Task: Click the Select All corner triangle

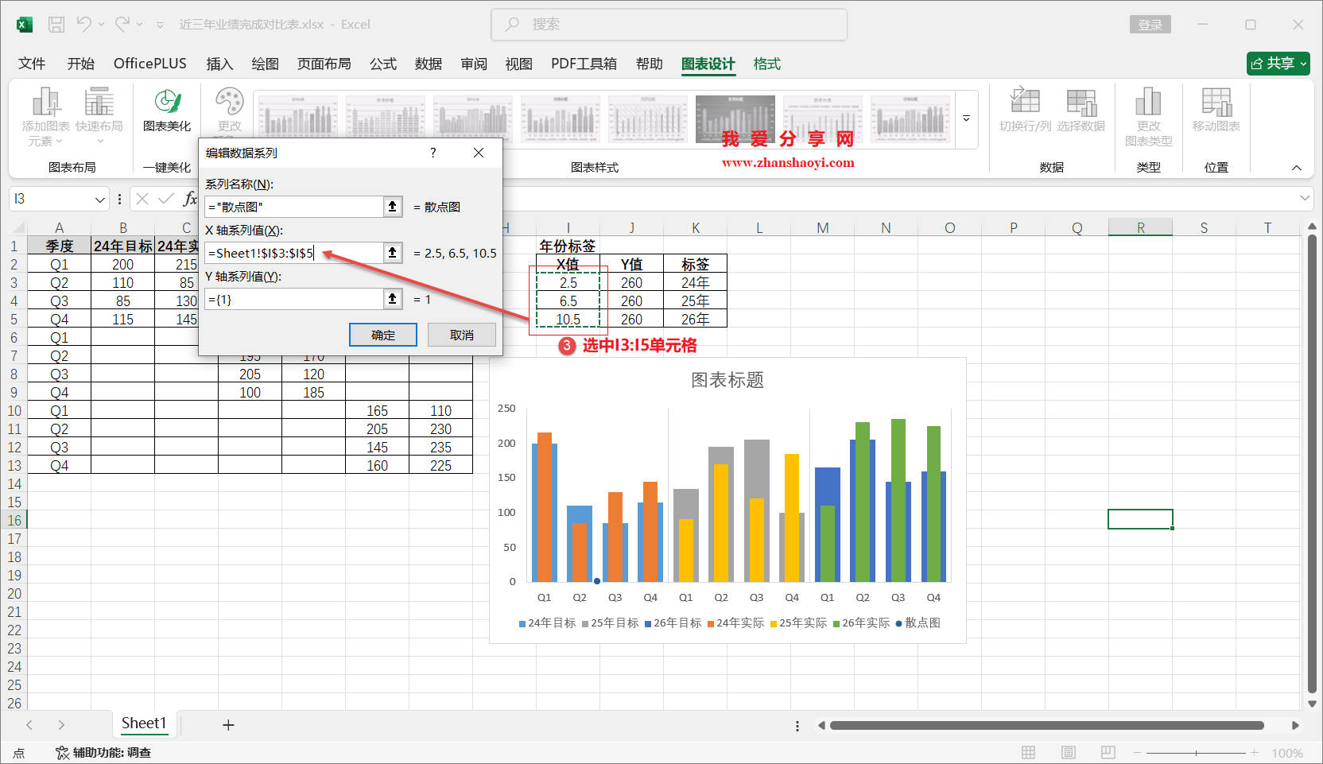Action: click(18, 228)
